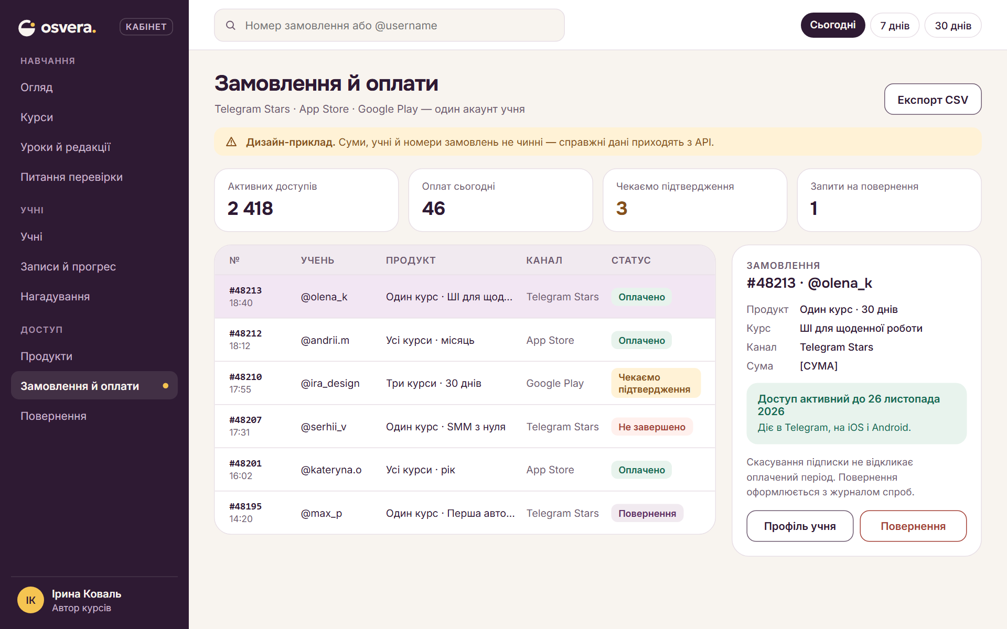Click Повернення status badge for #48195
The width and height of the screenshot is (1007, 629).
point(647,513)
